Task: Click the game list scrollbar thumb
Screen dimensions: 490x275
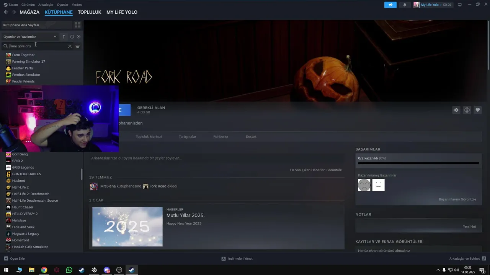Action: (82, 174)
